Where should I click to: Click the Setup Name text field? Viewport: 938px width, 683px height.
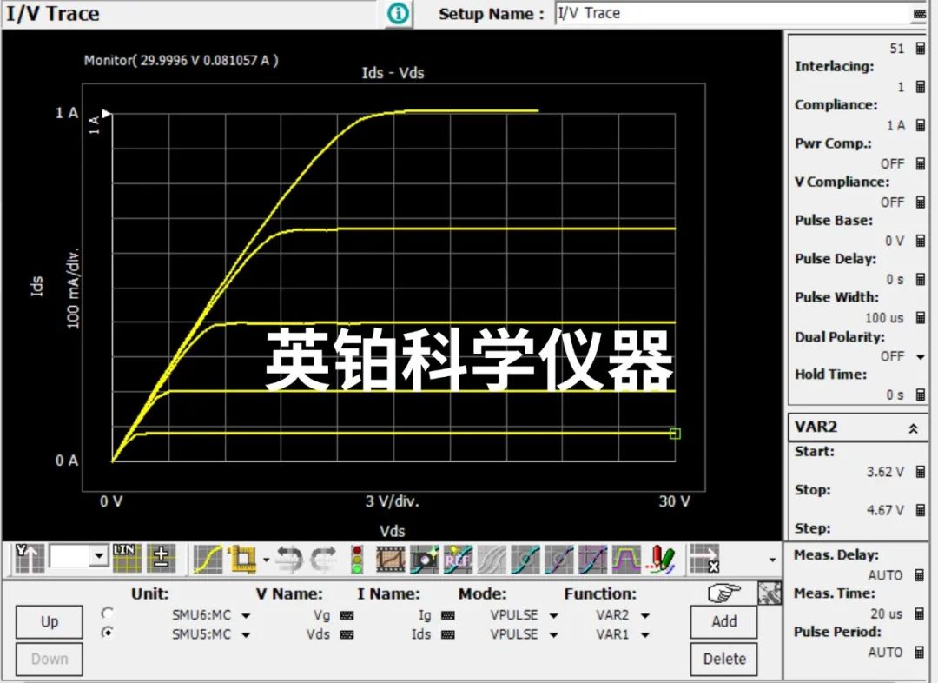pos(731,14)
